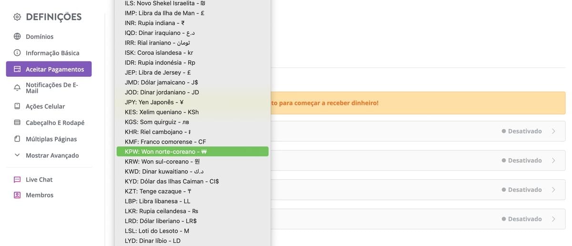Select the Aceitar Pagamentos menu item

pos(49,69)
